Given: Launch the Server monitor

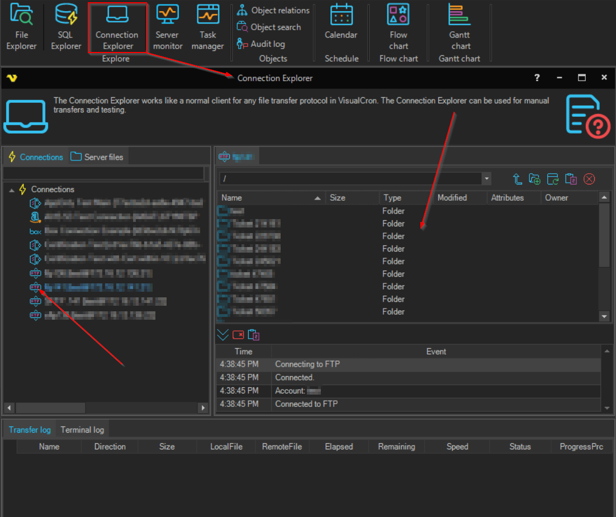Looking at the screenshot, I should [167, 27].
